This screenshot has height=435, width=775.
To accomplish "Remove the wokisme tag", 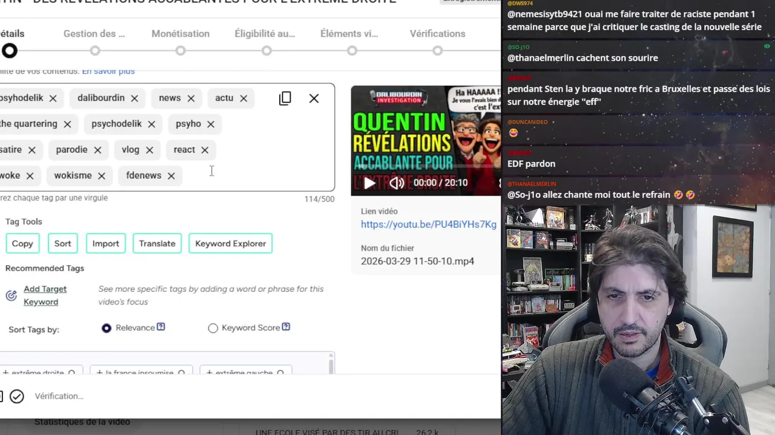I will coord(102,176).
